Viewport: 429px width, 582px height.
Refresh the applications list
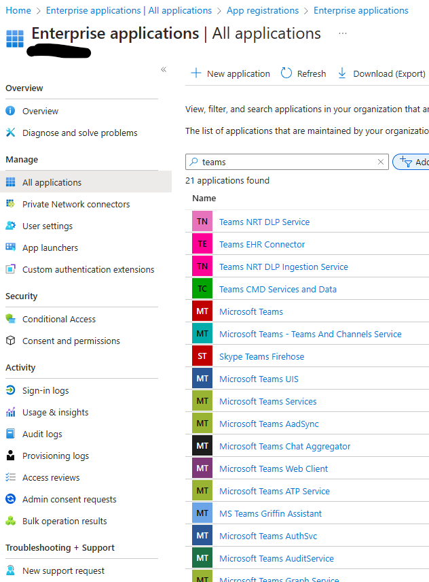tap(303, 73)
